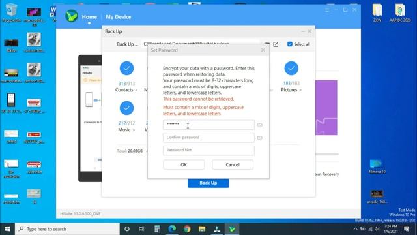Launch Google Chrome from taskbar
Screen dimensions: 417x235
point(187,229)
